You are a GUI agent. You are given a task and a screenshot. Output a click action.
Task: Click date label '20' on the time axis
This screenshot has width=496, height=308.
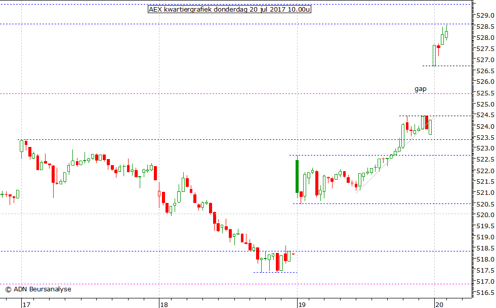439,304
